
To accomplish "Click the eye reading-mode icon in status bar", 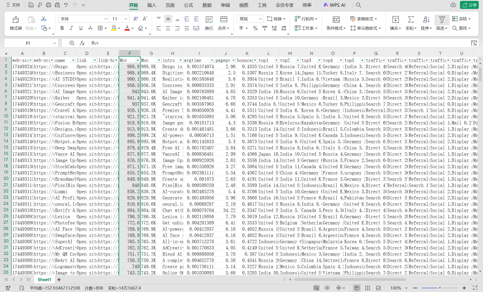I will (327, 288).
